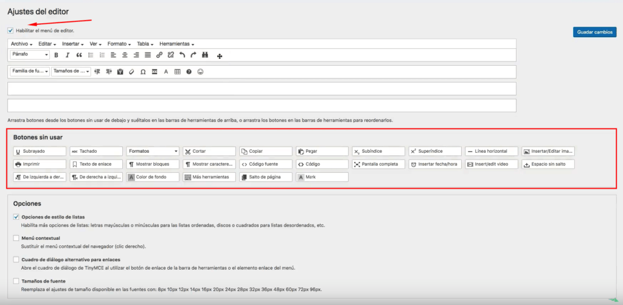Image resolution: width=623 pixels, height=305 pixels.
Task: Enable the Tamaños de fuente checkbox
Action: coord(16,281)
